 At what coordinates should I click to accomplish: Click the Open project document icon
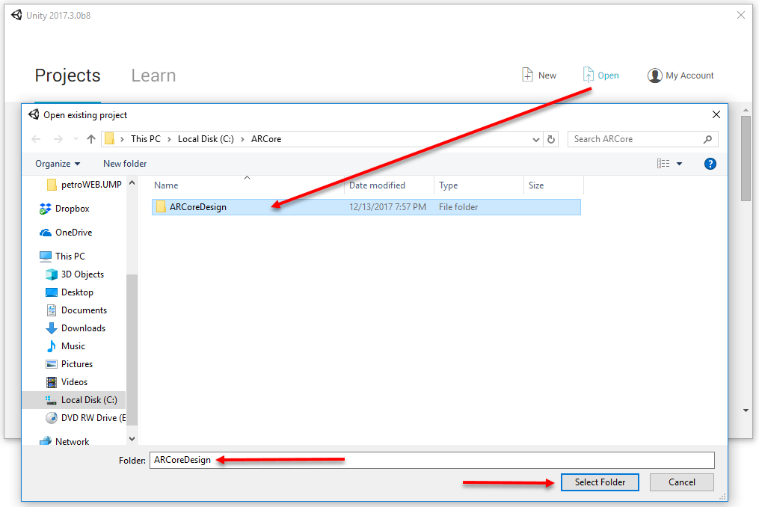coord(588,75)
